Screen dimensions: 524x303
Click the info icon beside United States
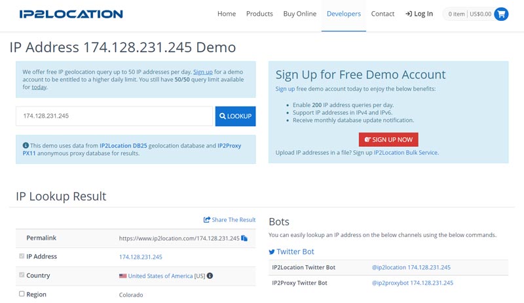click(210, 276)
